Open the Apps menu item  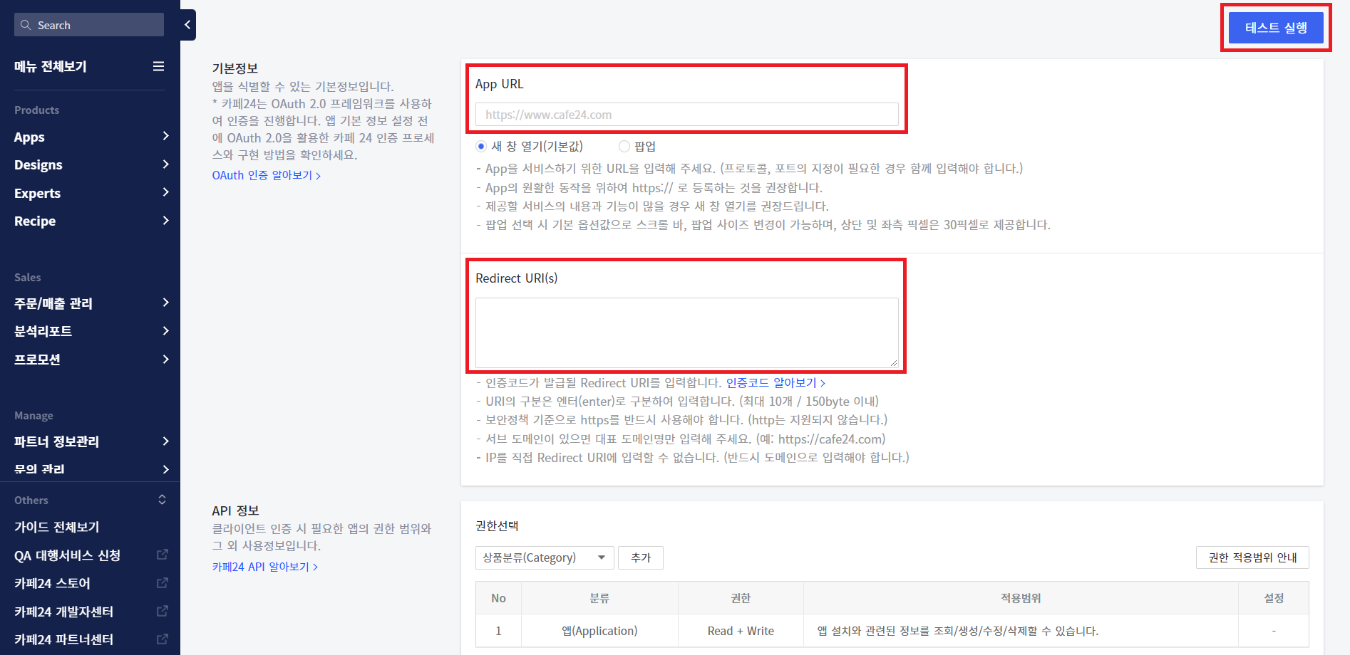pyautogui.click(x=29, y=137)
